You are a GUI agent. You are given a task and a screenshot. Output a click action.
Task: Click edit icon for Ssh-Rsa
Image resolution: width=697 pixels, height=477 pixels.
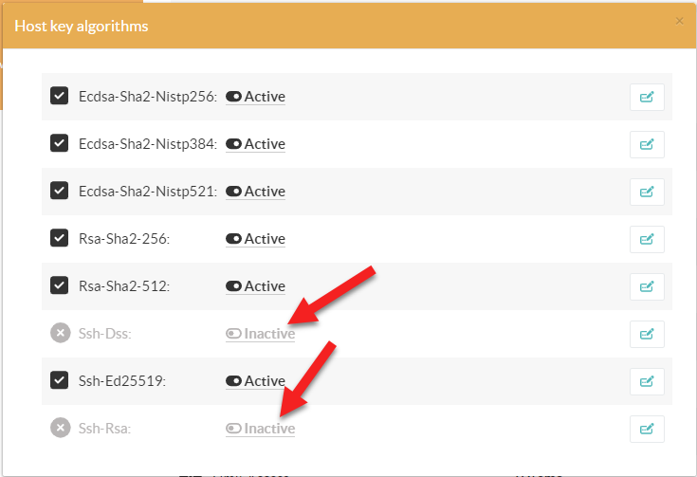pyautogui.click(x=647, y=429)
